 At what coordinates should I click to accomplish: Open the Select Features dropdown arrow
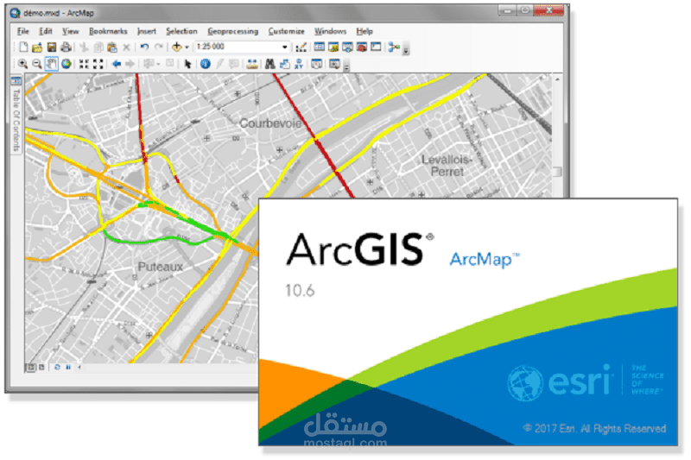(x=158, y=65)
